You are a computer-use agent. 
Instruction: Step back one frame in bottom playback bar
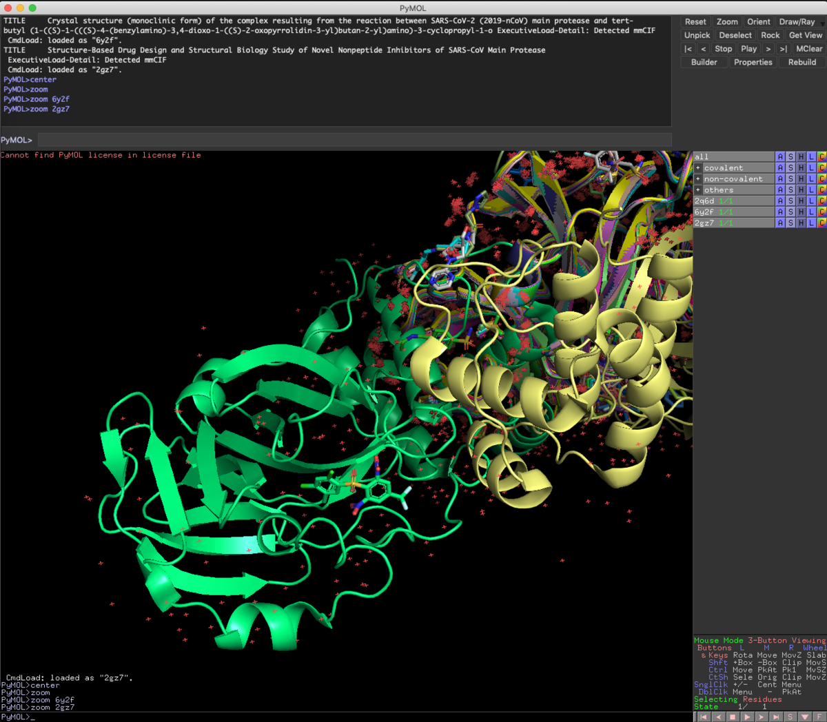(x=717, y=716)
